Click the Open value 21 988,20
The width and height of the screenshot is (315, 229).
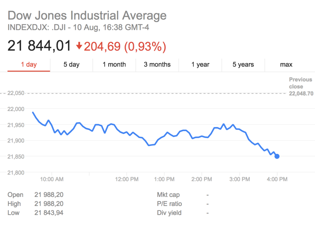(49, 195)
